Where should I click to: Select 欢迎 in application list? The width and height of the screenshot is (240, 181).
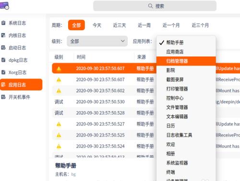(186, 144)
